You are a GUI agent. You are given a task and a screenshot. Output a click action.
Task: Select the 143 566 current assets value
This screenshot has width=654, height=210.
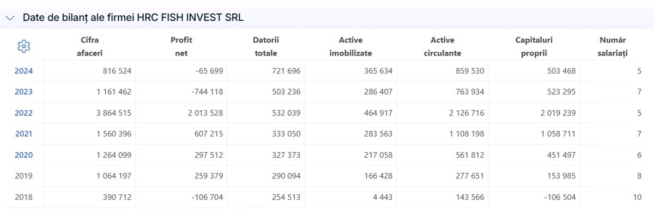click(469, 197)
